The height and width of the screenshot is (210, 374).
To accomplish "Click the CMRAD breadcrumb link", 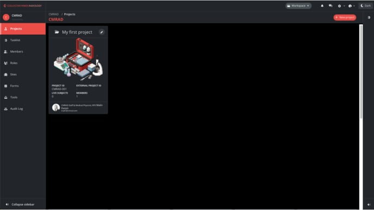I will 53,14.
